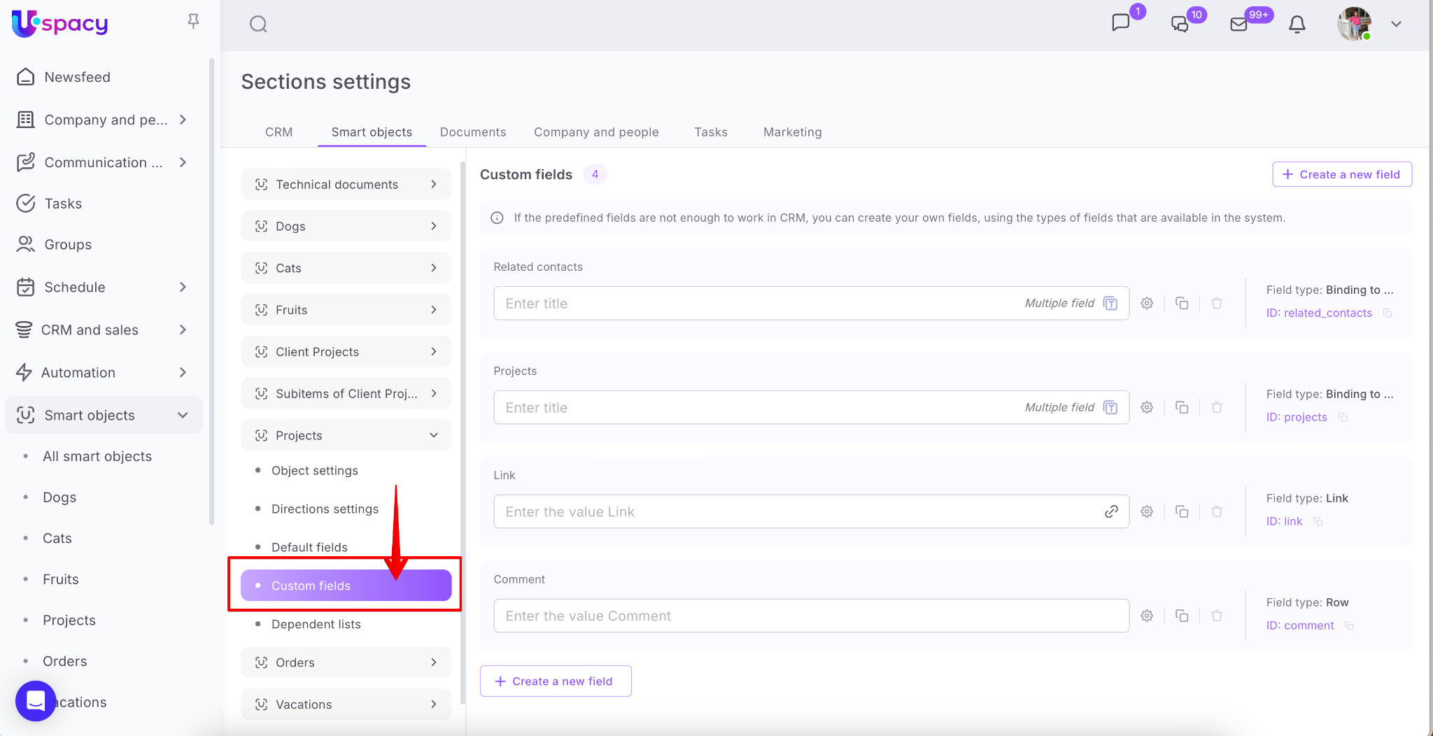This screenshot has height=736, width=1433.
Task: Open the user profile dropdown arrow
Action: pos(1396,24)
